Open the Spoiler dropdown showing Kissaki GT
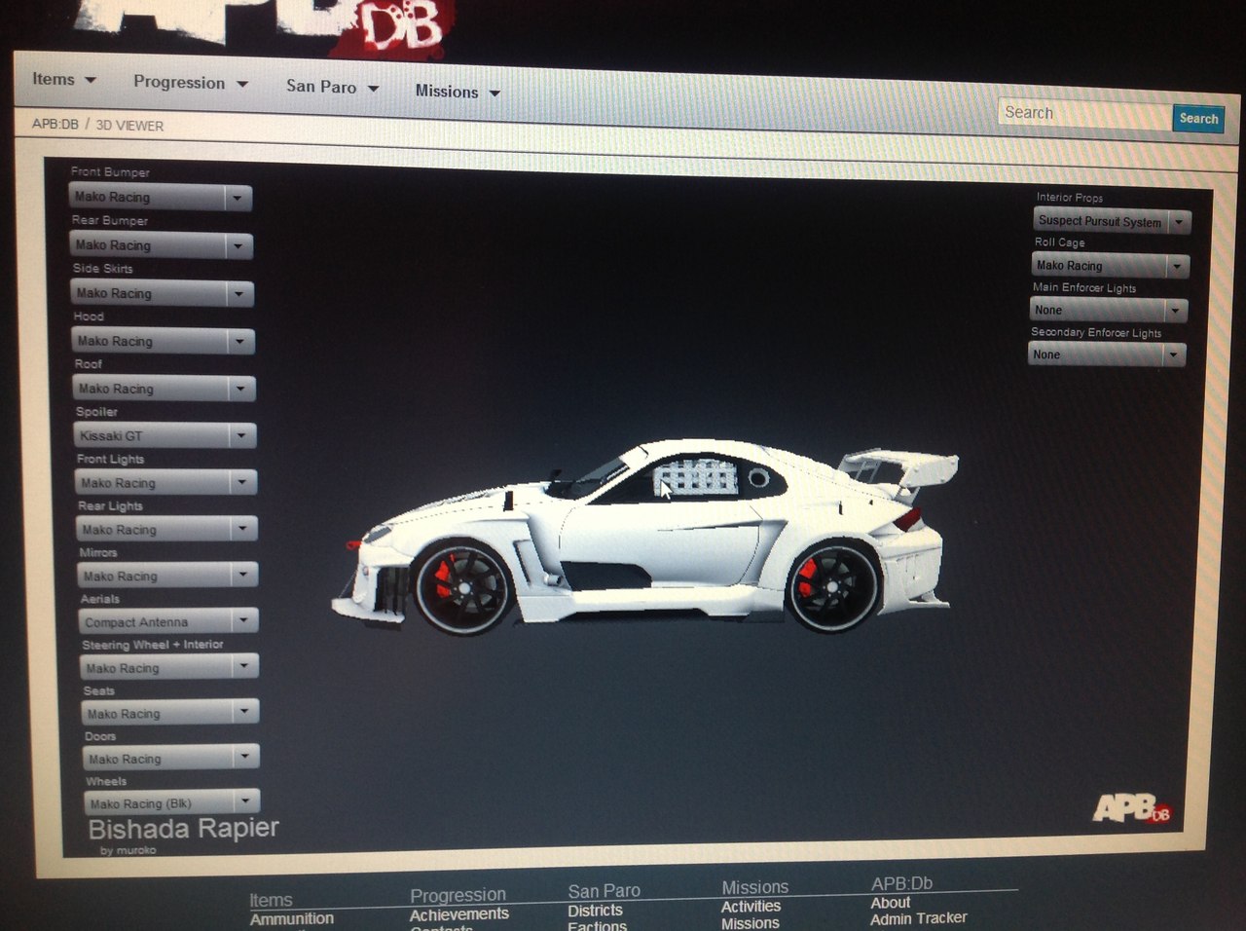Screen dimensions: 1246x931 point(165,436)
